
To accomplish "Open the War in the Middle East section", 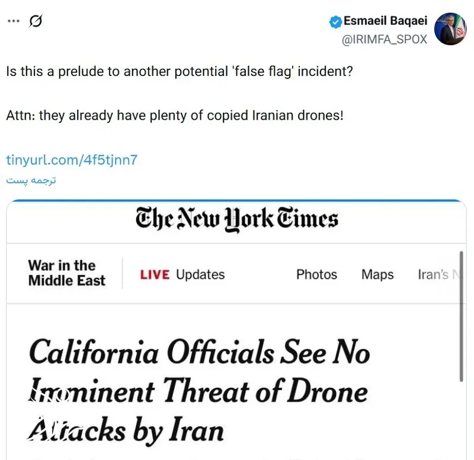I will [x=66, y=273].
